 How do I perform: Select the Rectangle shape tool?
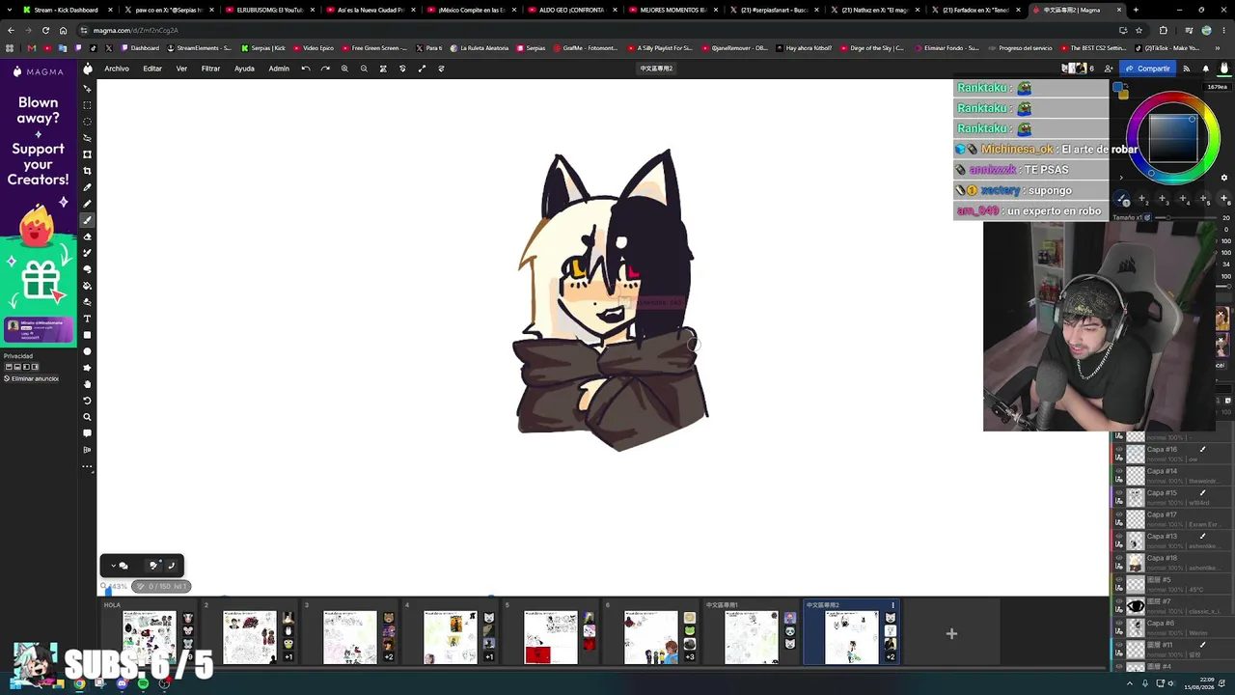[x=87, y=335]
